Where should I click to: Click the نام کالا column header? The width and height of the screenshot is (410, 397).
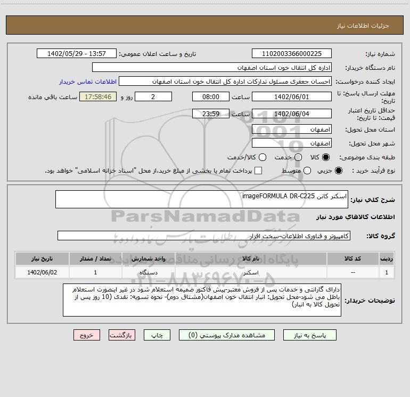pyautogui.click(x=250, y=258)
